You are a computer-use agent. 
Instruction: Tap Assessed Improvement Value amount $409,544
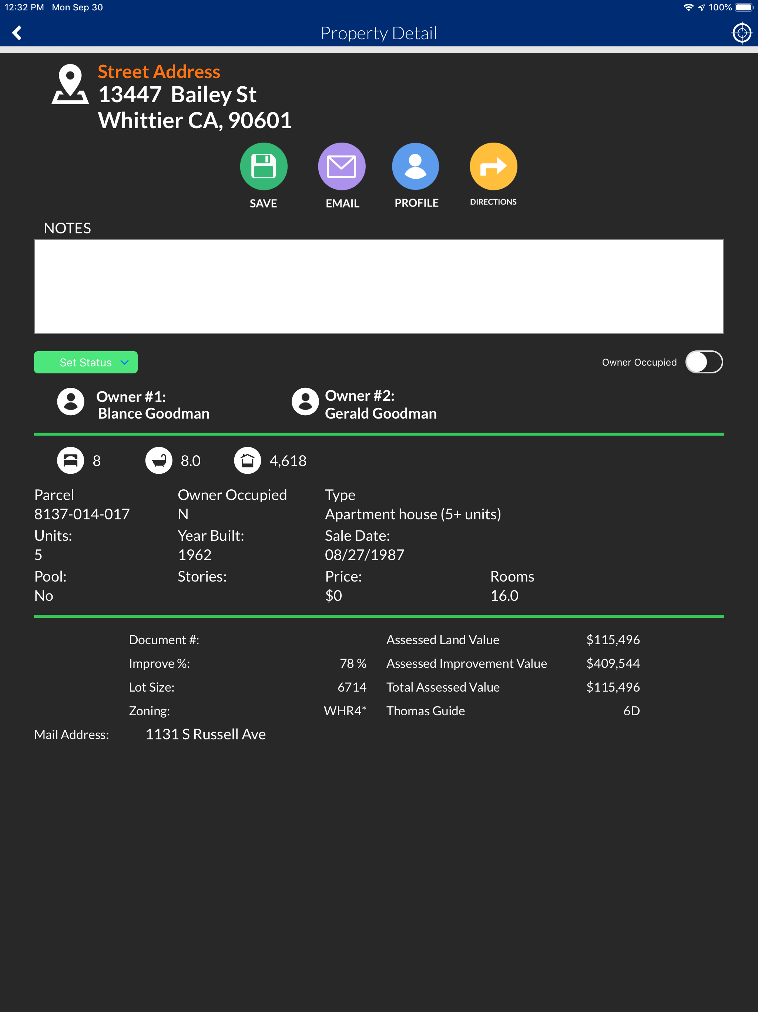pyautogui.click(x=613, y=663)
